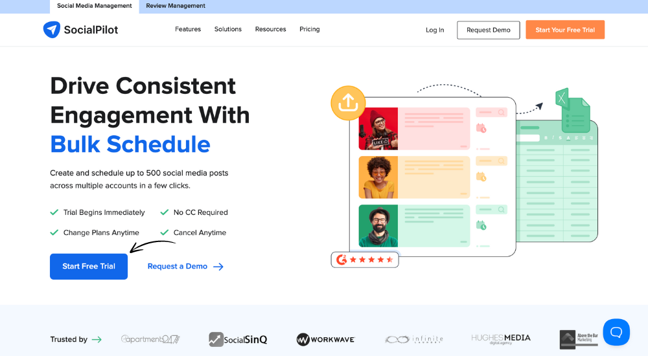Click the checkmark beside Change Plans Anytime
The image size is (648, 356).
coord(54,232)
